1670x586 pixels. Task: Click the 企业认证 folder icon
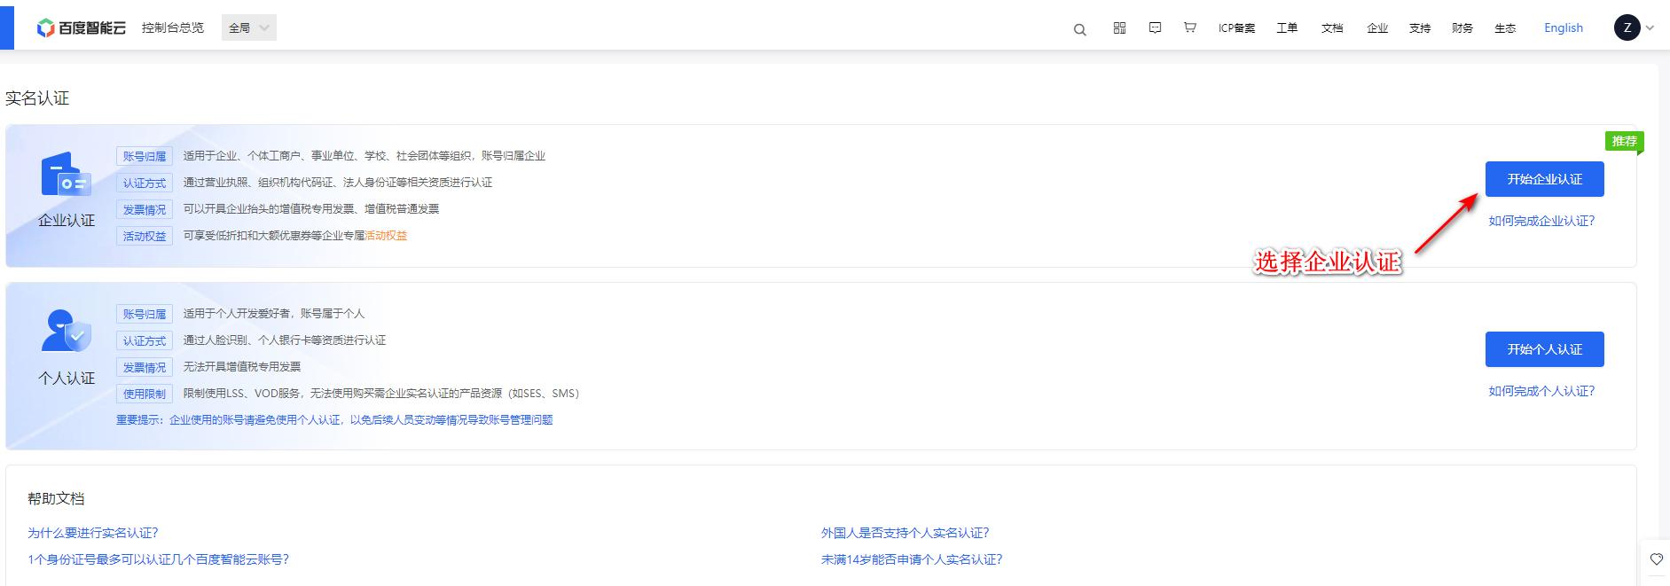tap(66, 175)
